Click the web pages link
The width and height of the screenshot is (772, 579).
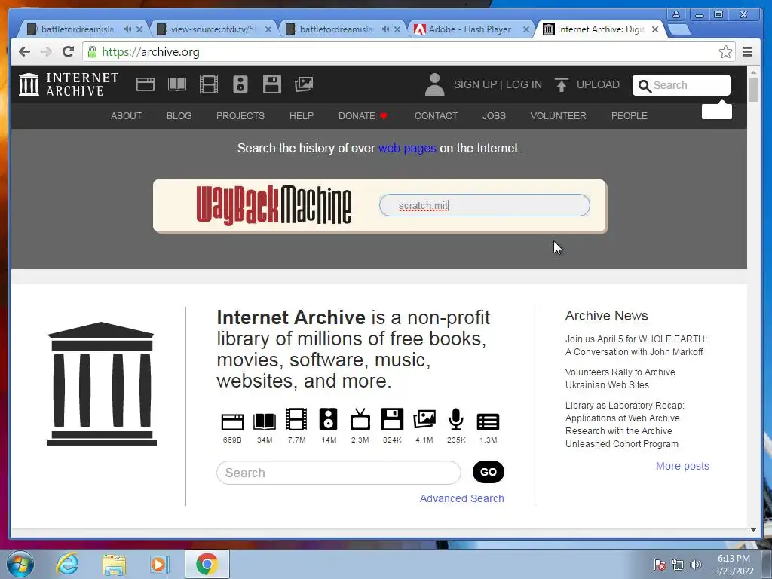(x=407, y=149)
